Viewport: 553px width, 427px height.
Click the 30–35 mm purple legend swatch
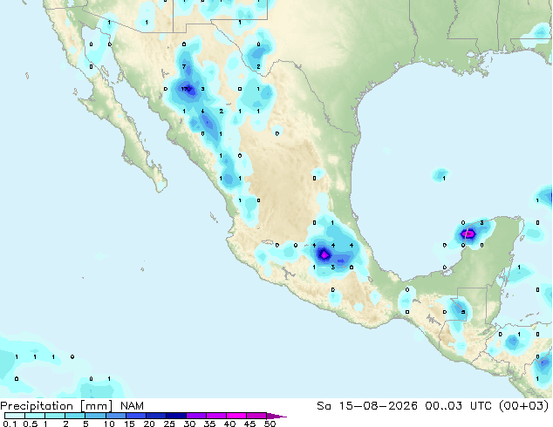[196, 416]
